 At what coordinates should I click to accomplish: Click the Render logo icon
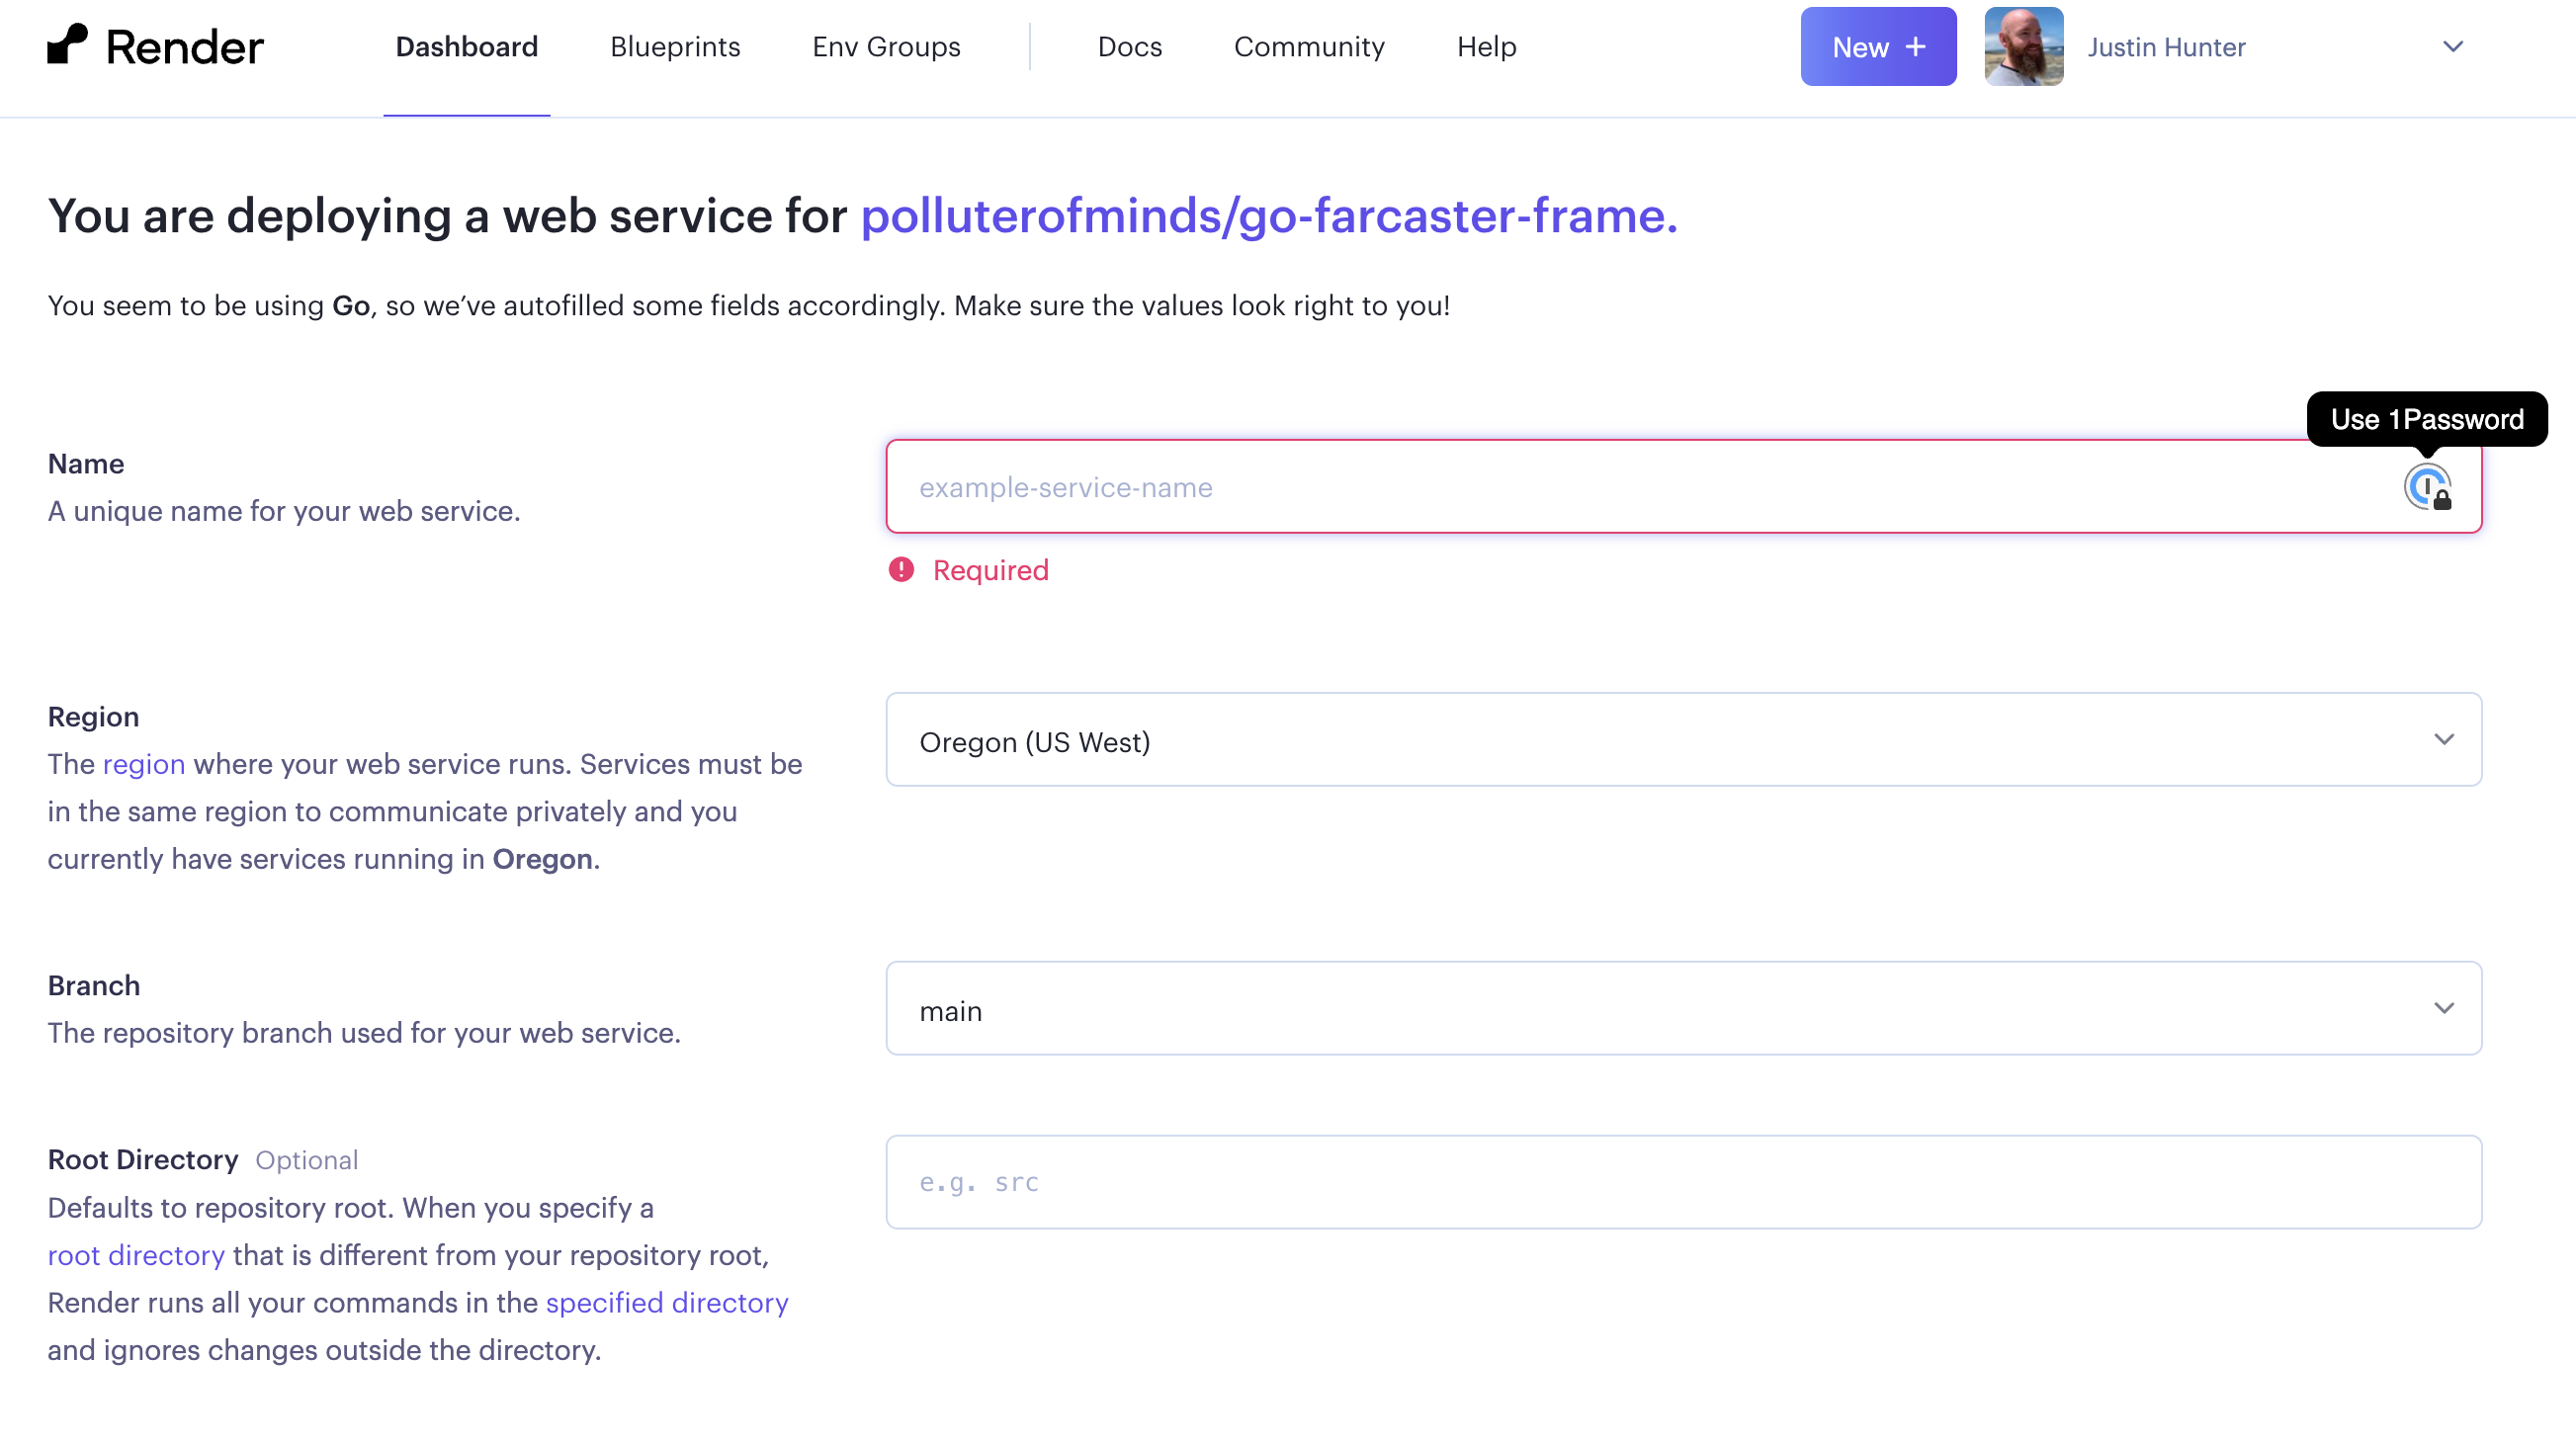point(67,44)
